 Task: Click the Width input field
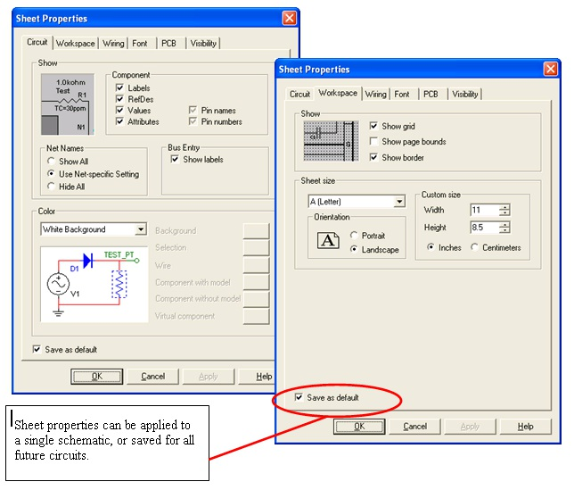[484, 211]
